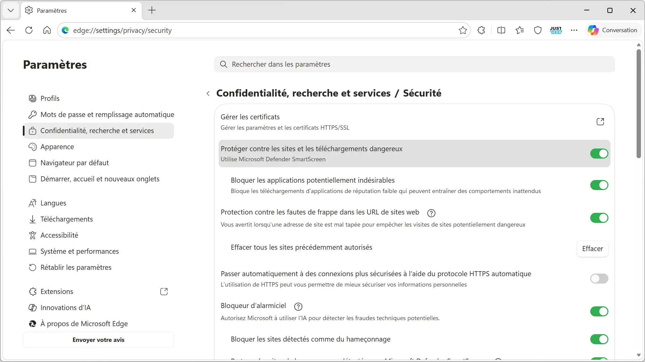Add this page to favorites via the star icon

[463, 30]
